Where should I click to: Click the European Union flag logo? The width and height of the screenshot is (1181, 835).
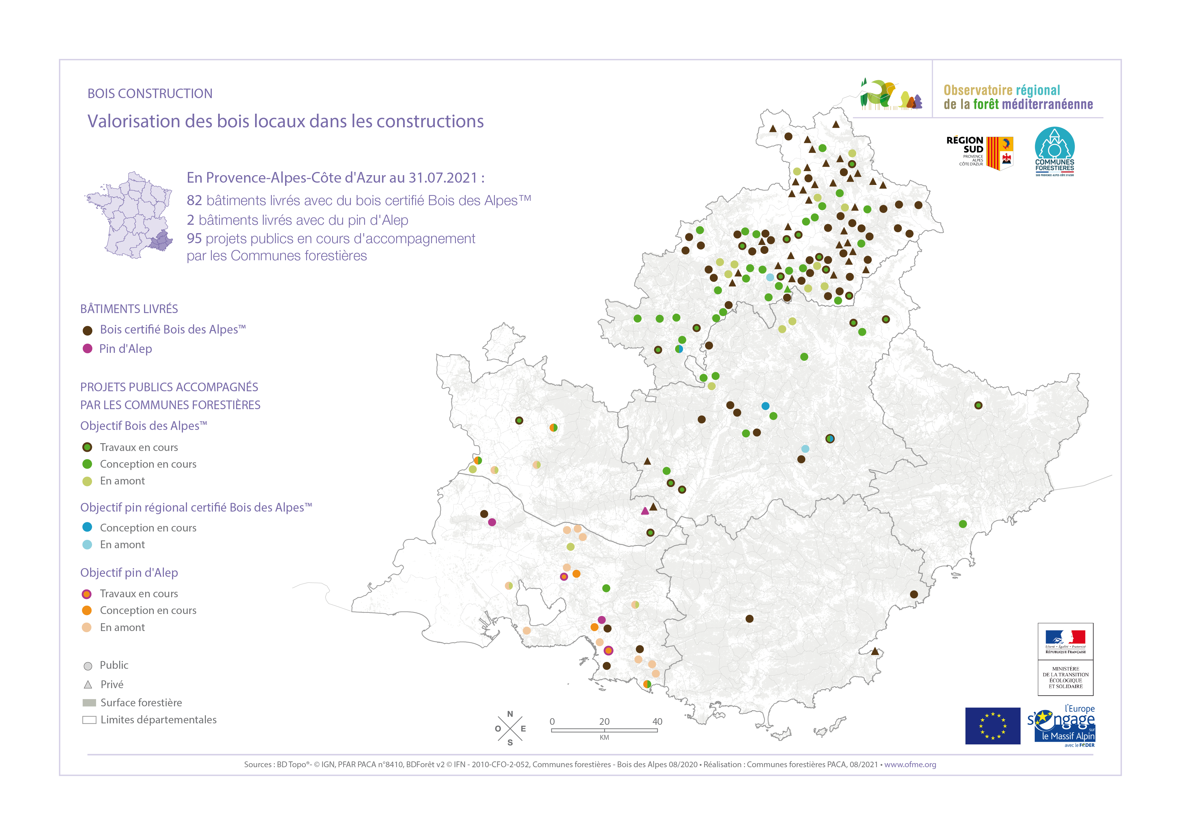click(x=993, y=726)
